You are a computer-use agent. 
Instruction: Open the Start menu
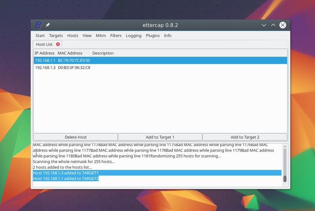40,36
